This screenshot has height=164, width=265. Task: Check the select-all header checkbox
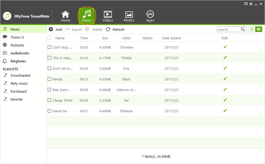coord(49,38)
